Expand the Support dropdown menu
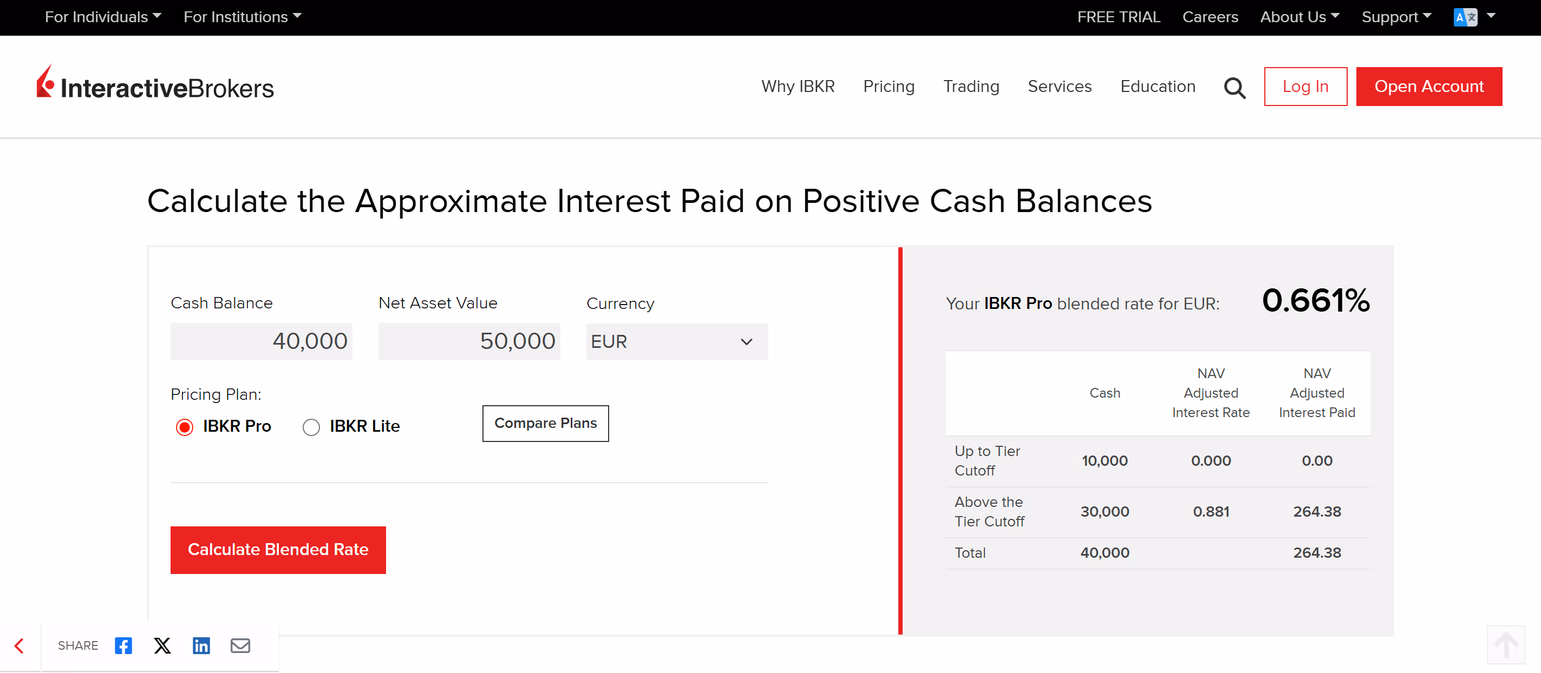 1396,17
